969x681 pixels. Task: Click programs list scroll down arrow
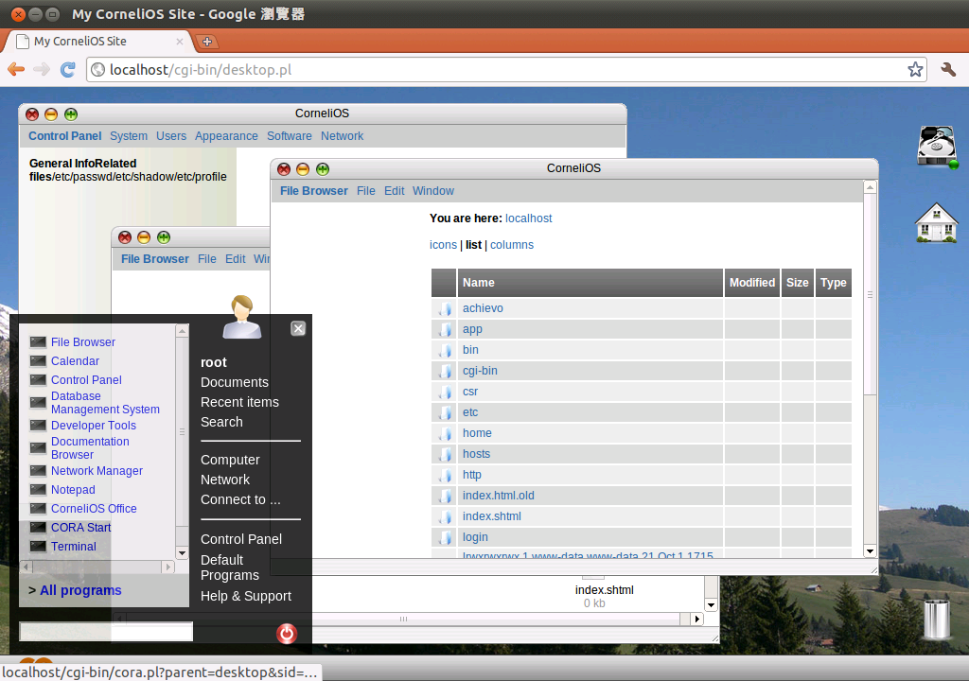tap(182, 553)
